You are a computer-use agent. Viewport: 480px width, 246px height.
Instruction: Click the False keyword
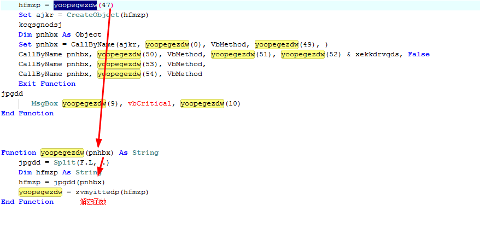pyautogui.click(x=419, y=55)
